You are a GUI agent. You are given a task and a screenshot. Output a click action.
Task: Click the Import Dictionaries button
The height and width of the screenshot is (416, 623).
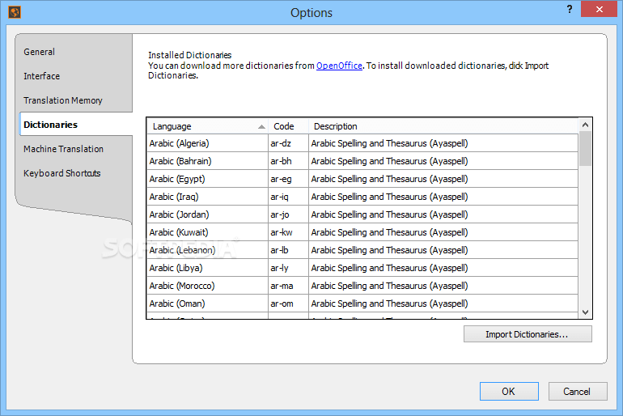(528, 334)
